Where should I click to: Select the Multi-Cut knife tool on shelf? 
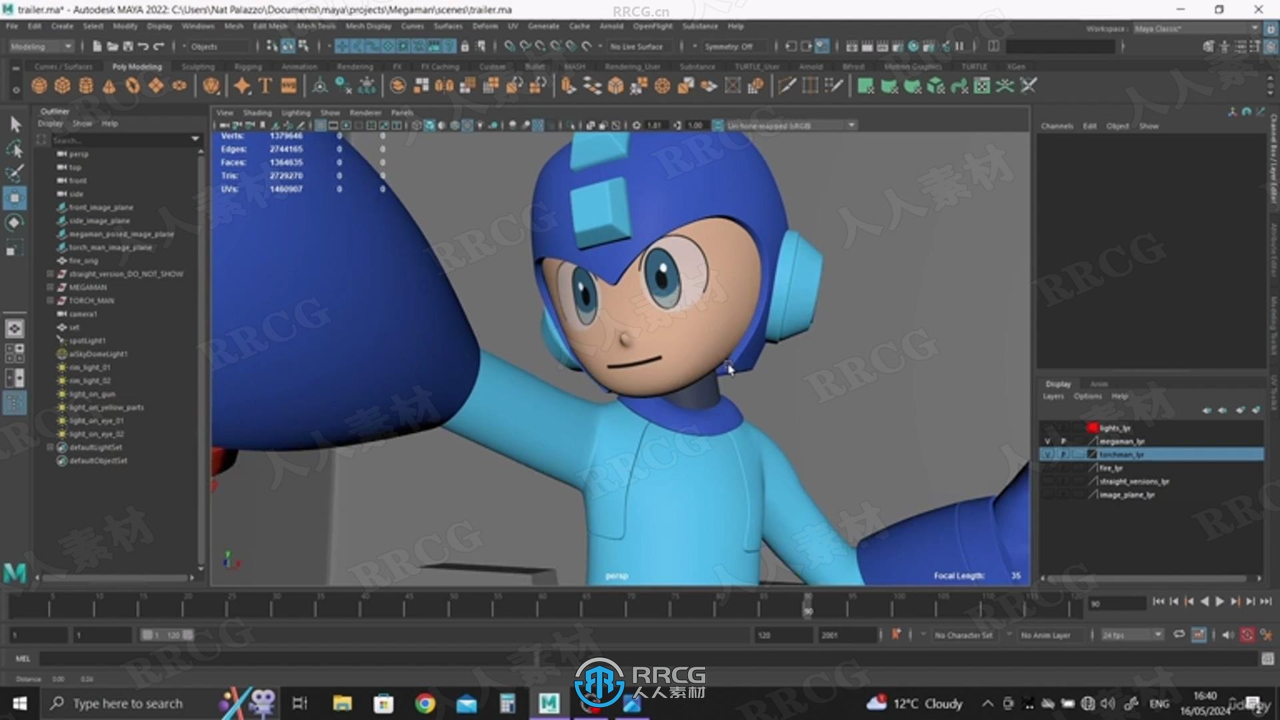click(x=787, y=86)
